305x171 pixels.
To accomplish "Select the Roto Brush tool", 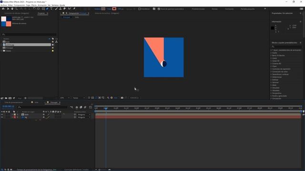I will 70,9.
